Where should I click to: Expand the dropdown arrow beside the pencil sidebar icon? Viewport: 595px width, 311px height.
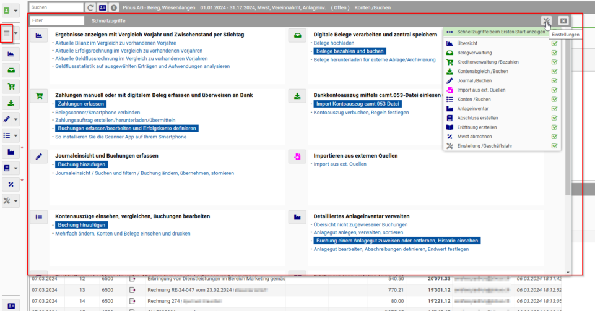[x=15, y=119]
